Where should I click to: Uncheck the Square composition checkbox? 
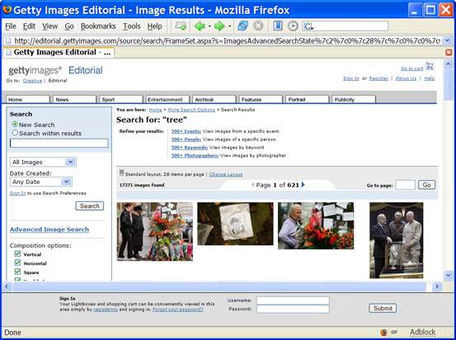(x=17, y=272)
